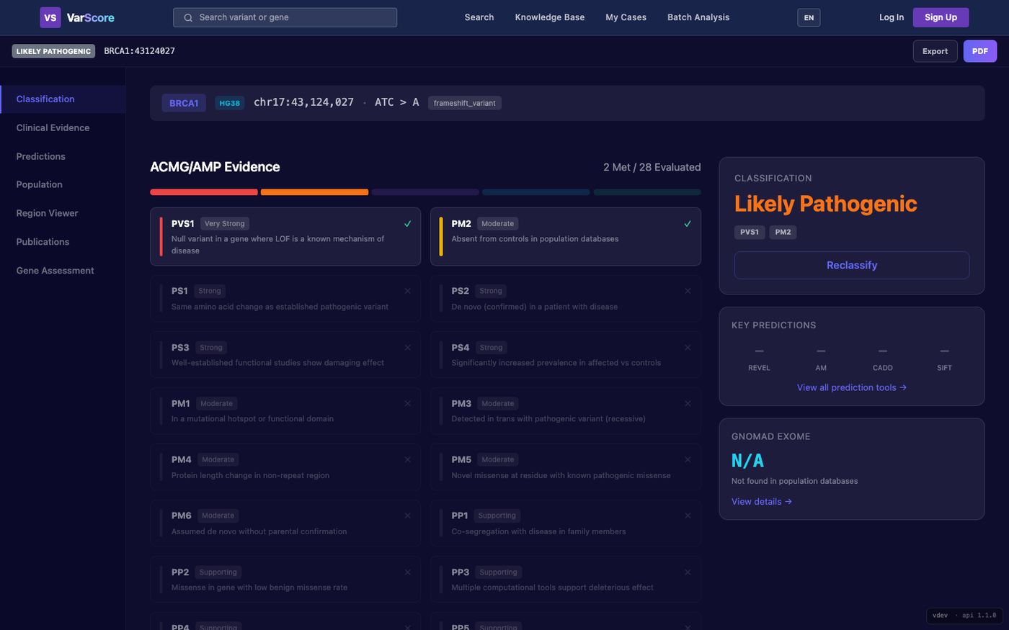Click the Sign Up button

pos(941,17)
